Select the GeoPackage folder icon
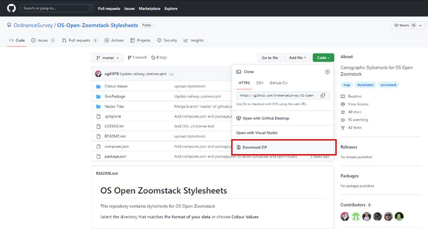The height and width of the screenshot is (229, 428). (98, 96)
